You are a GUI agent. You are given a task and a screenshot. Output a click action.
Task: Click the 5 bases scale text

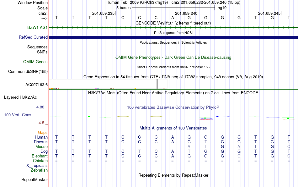coord(124,8)
